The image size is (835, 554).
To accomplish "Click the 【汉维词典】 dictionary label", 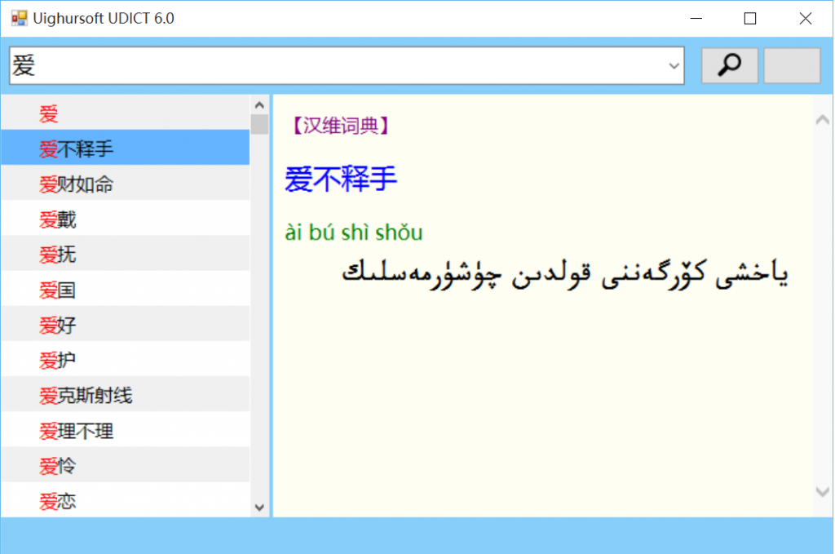I will coord(340,126).
